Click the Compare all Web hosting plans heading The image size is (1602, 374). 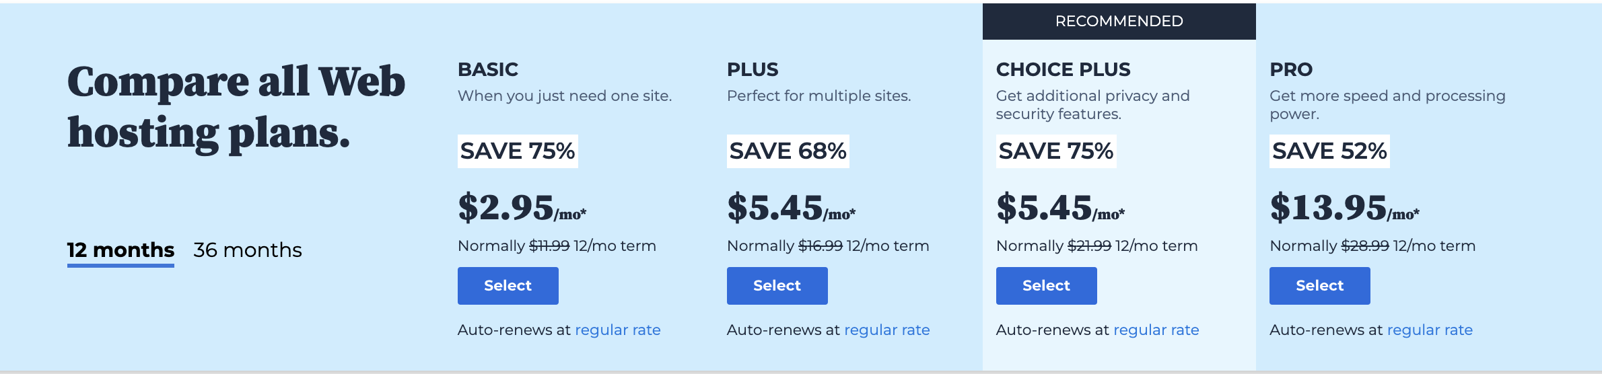pyautogui.click(x=236, y=108)
